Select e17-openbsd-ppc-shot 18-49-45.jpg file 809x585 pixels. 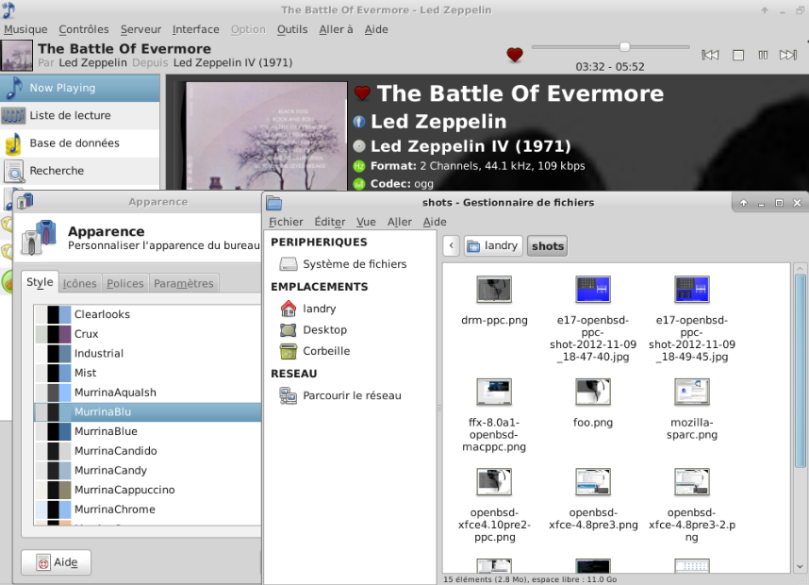pos(692,319)
